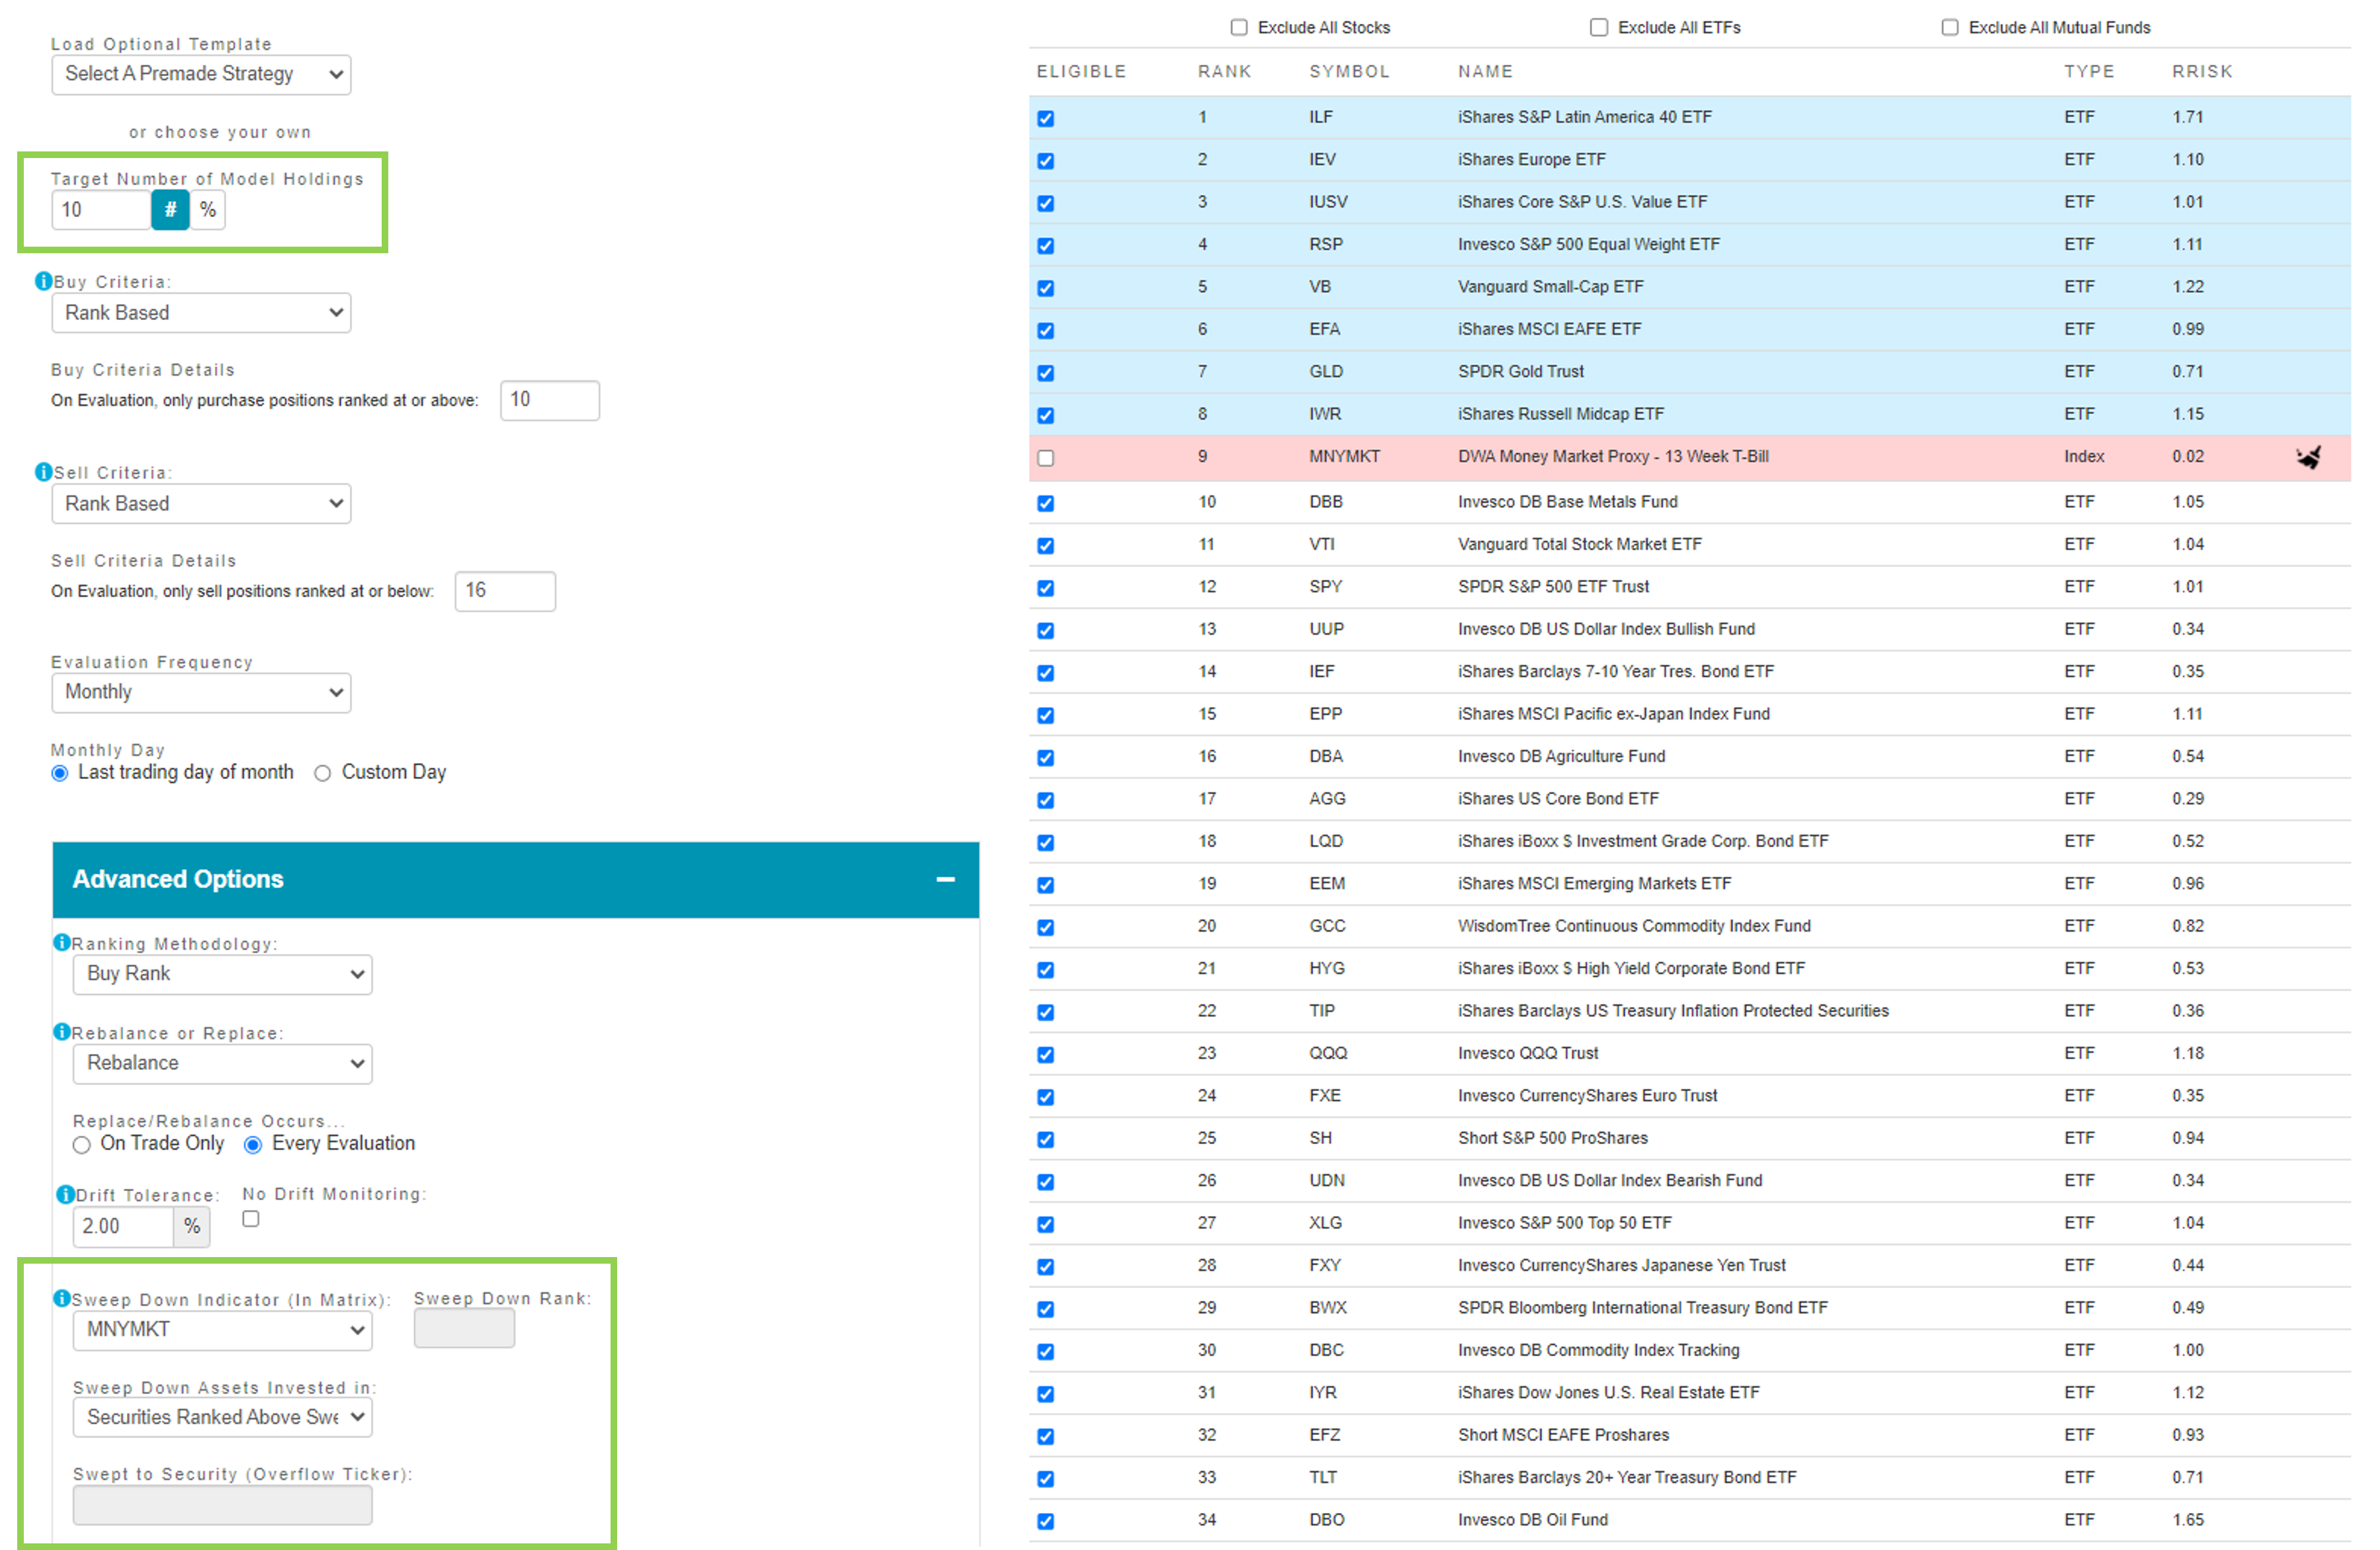Click iShares MSCI EAFE ETF name
The height and width of the screenshot is (1550, 2380).
point(1549,330)
